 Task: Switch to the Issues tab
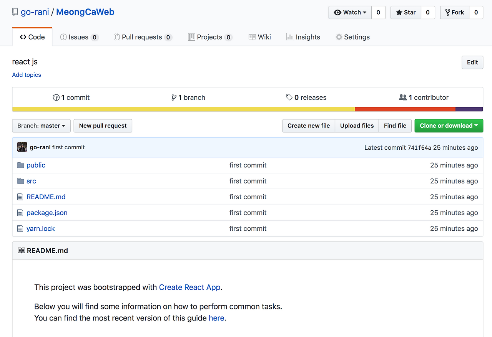[79, 37]
